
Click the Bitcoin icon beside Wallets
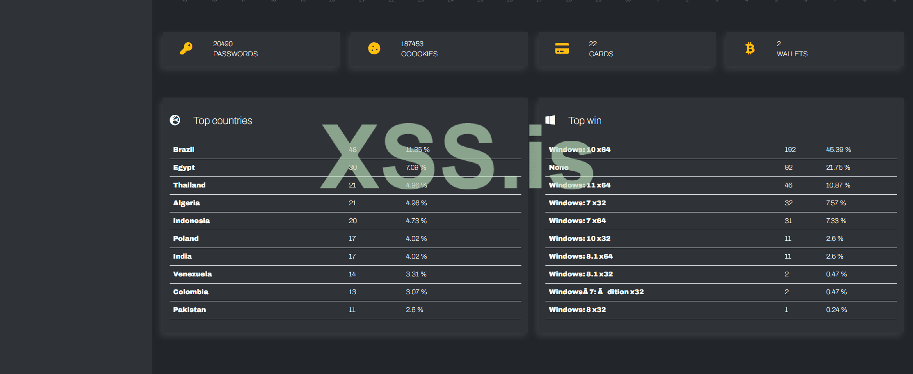[750, 49]
